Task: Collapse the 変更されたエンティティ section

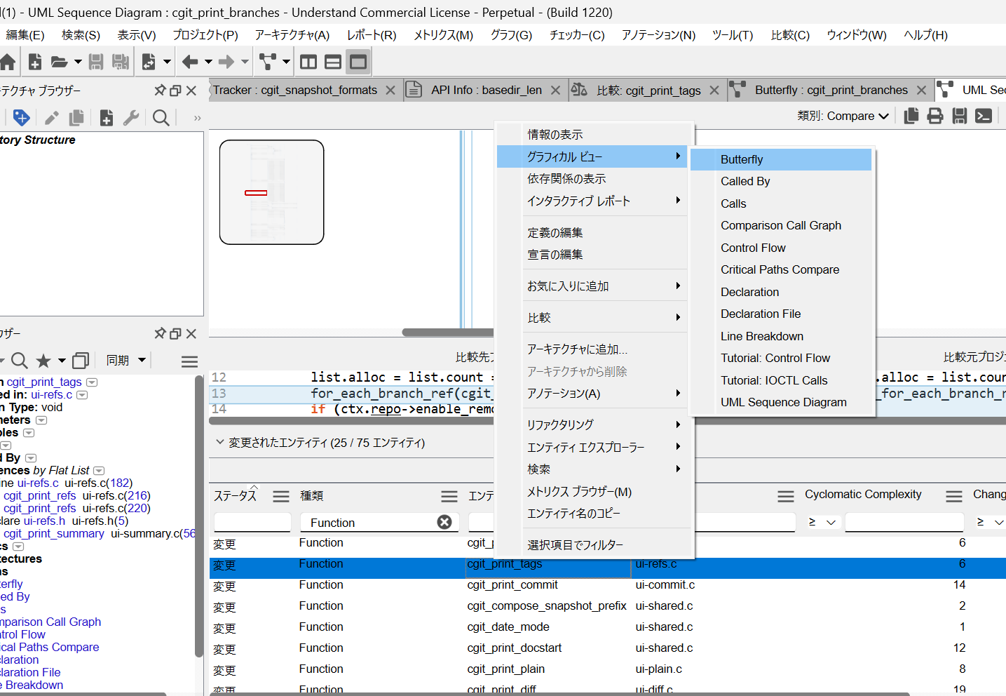Action: tap(220, 443)
